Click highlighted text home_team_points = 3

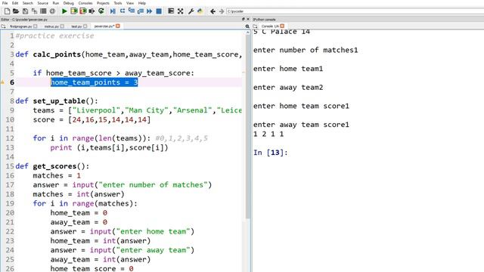point(94,82)
